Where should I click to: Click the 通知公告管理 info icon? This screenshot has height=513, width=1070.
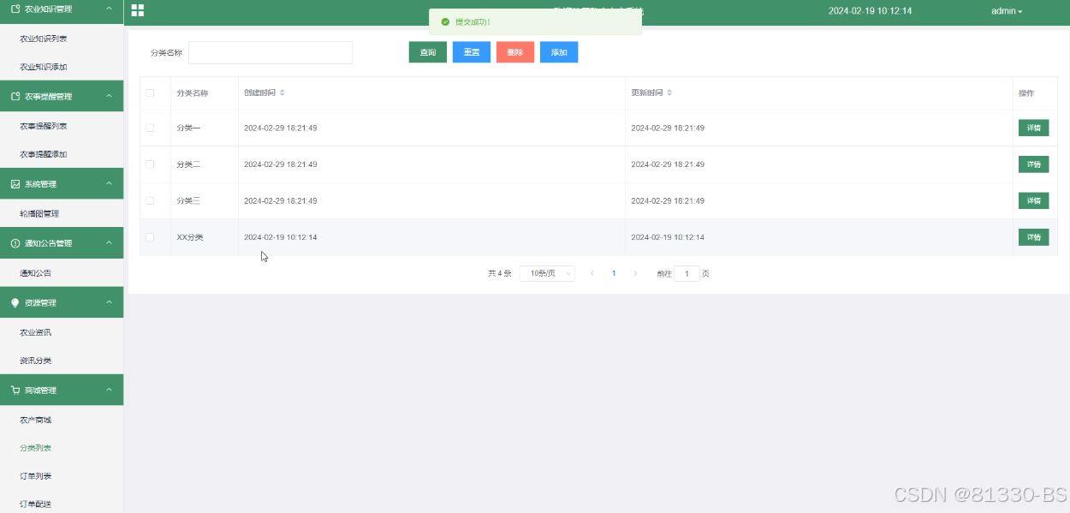(x=15, y=243)
